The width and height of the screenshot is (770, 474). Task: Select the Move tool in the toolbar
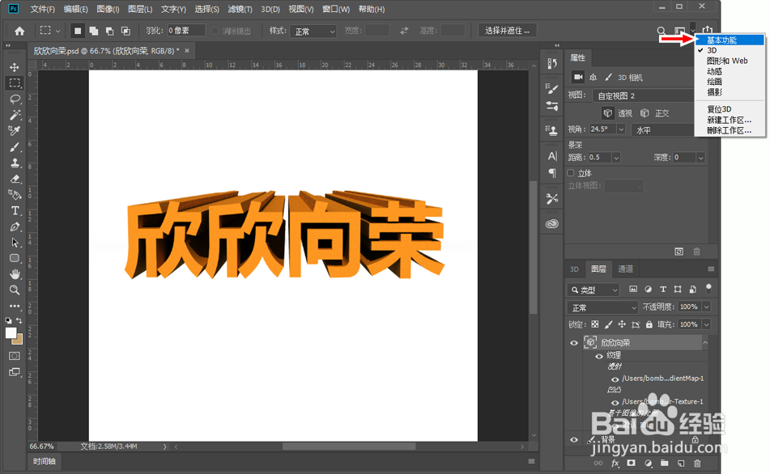tap(13, 66)
